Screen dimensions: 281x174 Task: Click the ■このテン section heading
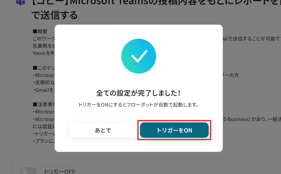[44, 68]
